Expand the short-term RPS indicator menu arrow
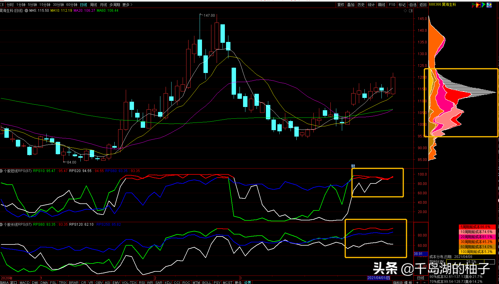Viewport: 499px width, 284px height. 2,171
